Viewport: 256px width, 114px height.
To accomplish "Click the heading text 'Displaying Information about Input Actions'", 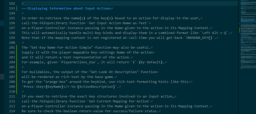I will pos(69,8).
